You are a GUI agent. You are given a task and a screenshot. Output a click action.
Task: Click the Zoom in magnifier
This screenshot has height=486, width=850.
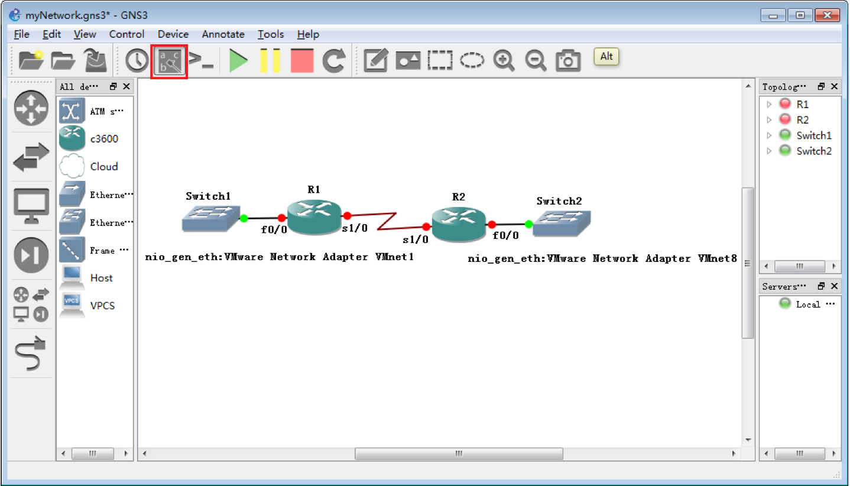click(x=504, y=61)
